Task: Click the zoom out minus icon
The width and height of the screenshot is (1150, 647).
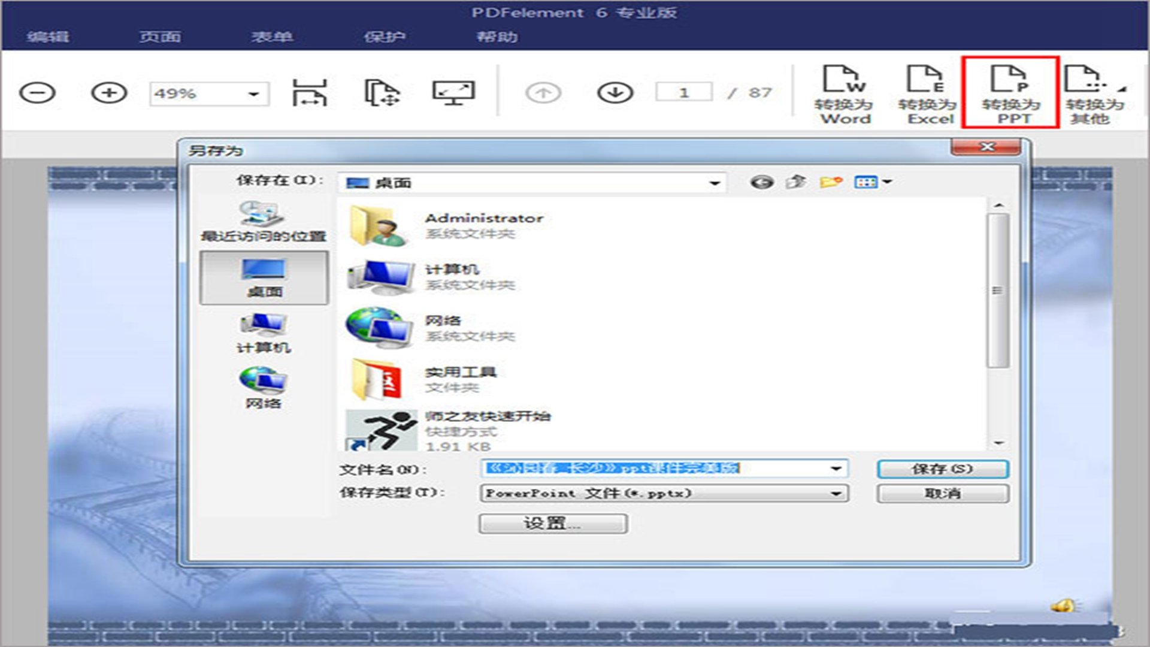Action: click(37, 93)
